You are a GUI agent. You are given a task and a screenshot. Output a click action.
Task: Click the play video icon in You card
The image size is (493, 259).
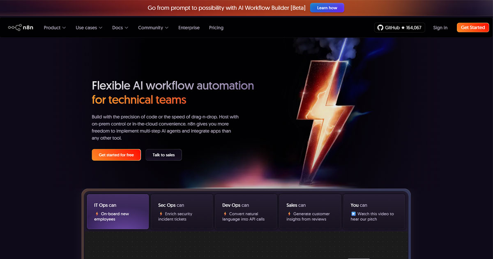tap(353, 214)
